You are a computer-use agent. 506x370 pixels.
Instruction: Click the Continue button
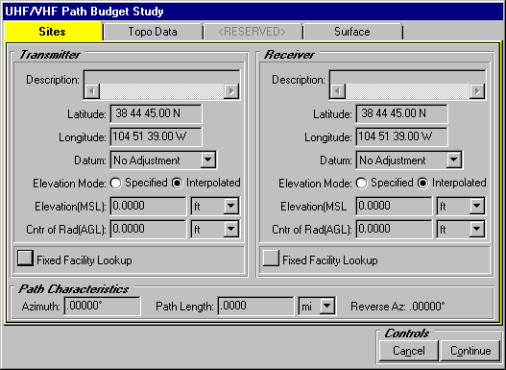coord(470,351)
